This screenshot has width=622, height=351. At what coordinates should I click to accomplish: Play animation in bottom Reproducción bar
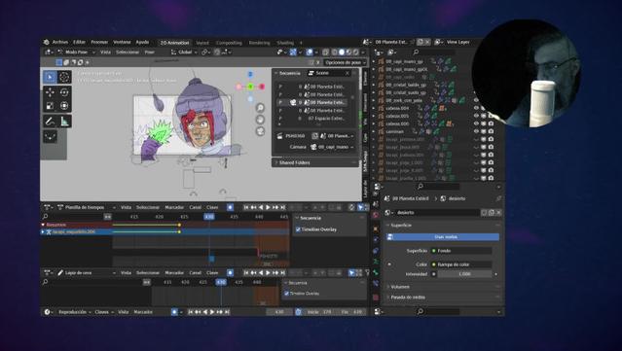coord(212,312)
